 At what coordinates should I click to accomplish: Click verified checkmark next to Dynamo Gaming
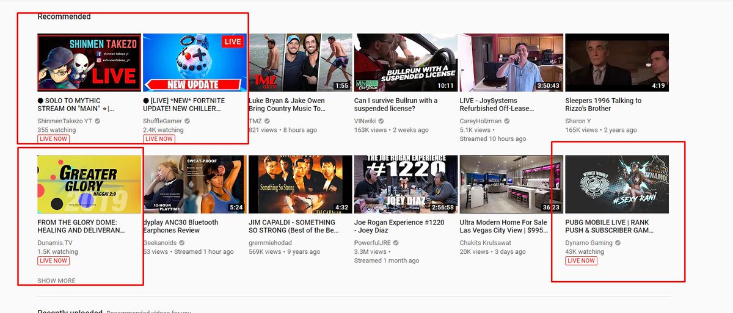619,243
